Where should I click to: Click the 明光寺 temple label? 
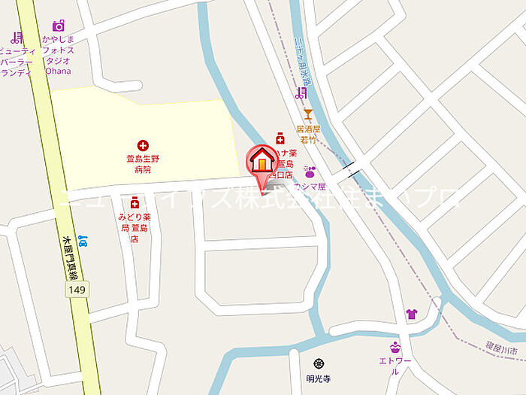319,379
